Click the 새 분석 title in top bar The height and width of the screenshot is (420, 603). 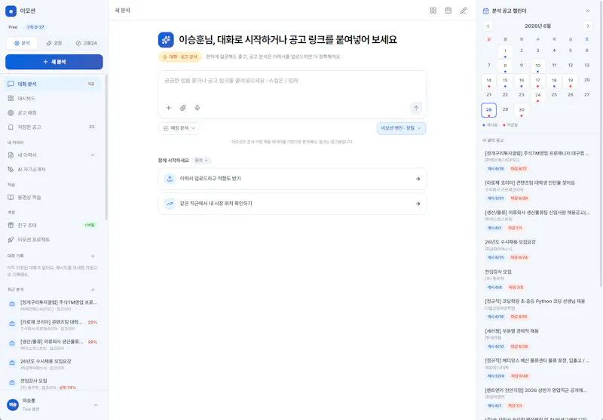tap(122, 11)
